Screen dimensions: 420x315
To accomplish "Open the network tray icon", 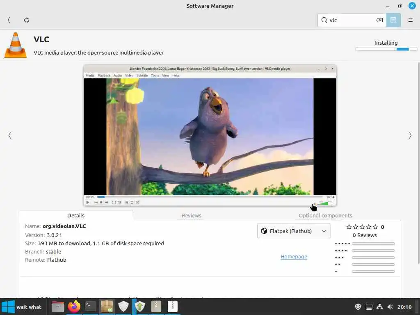I will click(379, 307).
